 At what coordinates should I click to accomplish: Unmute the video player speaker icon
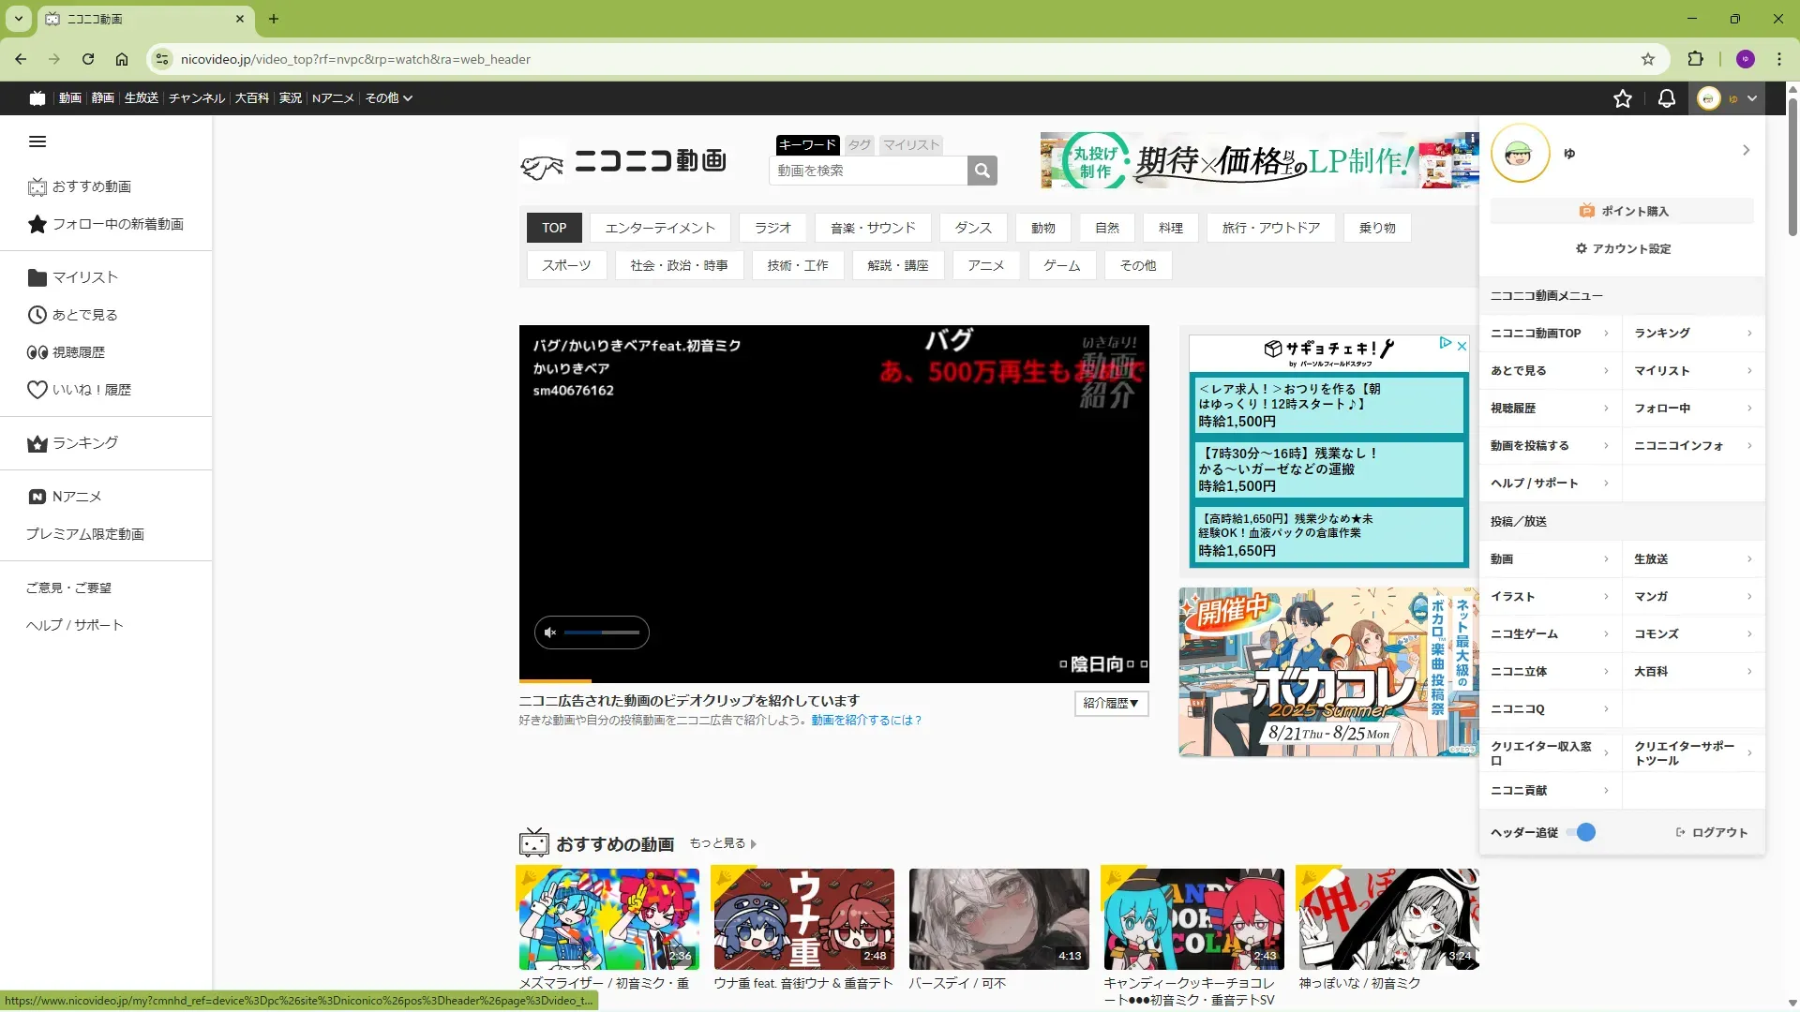pyautogui.click(x=550, y=632)
